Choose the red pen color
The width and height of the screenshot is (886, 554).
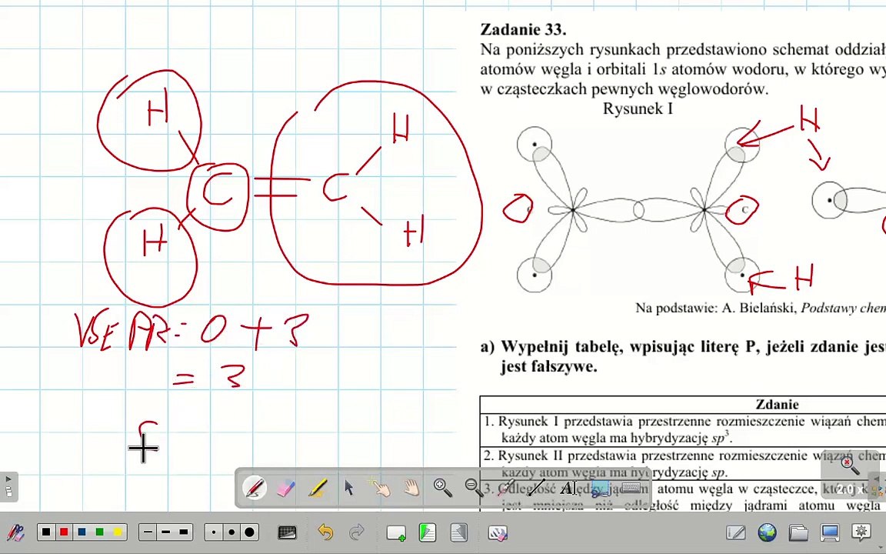coord(64,532)
